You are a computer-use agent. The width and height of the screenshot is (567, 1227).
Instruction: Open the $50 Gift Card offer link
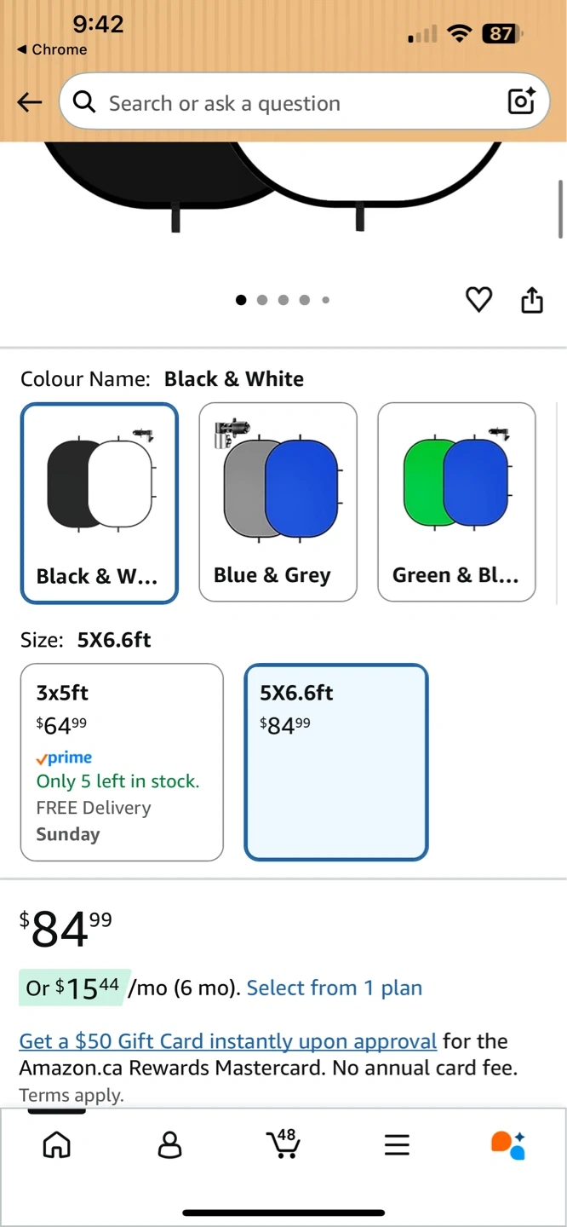[x=228, y=1041]
